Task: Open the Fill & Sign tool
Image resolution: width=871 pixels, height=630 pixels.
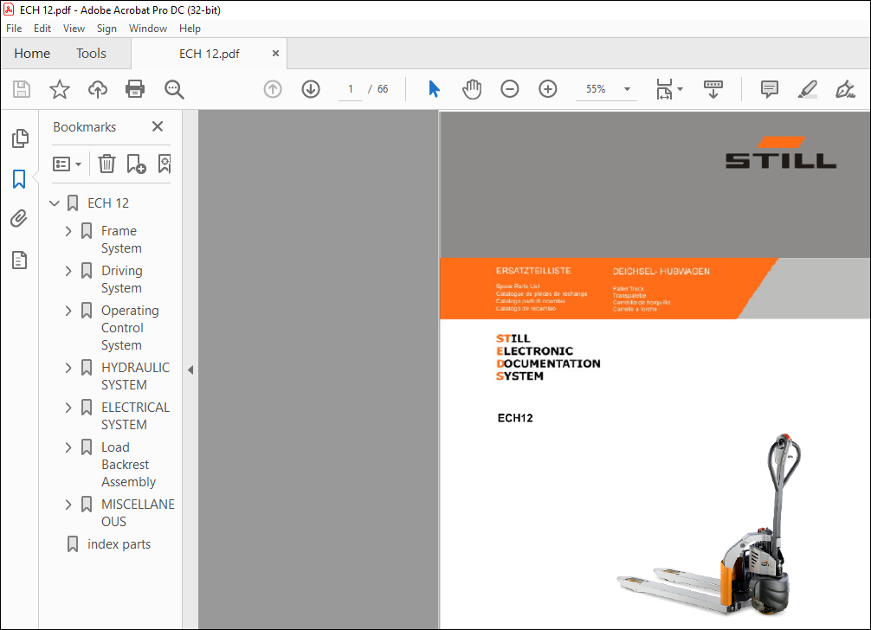Action: click(x=845, y=89)
